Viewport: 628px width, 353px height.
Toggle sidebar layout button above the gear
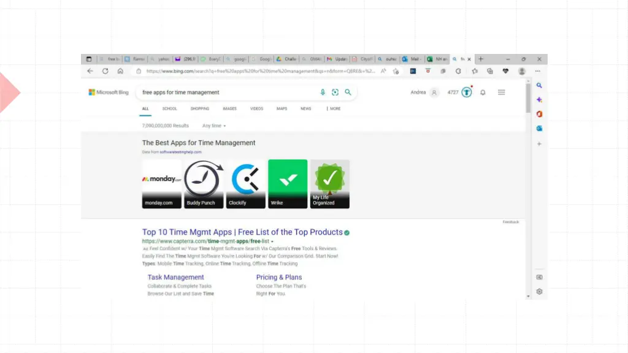pos(539,277)
